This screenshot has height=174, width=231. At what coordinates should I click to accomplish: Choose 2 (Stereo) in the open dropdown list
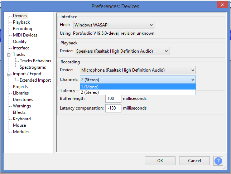138,92
